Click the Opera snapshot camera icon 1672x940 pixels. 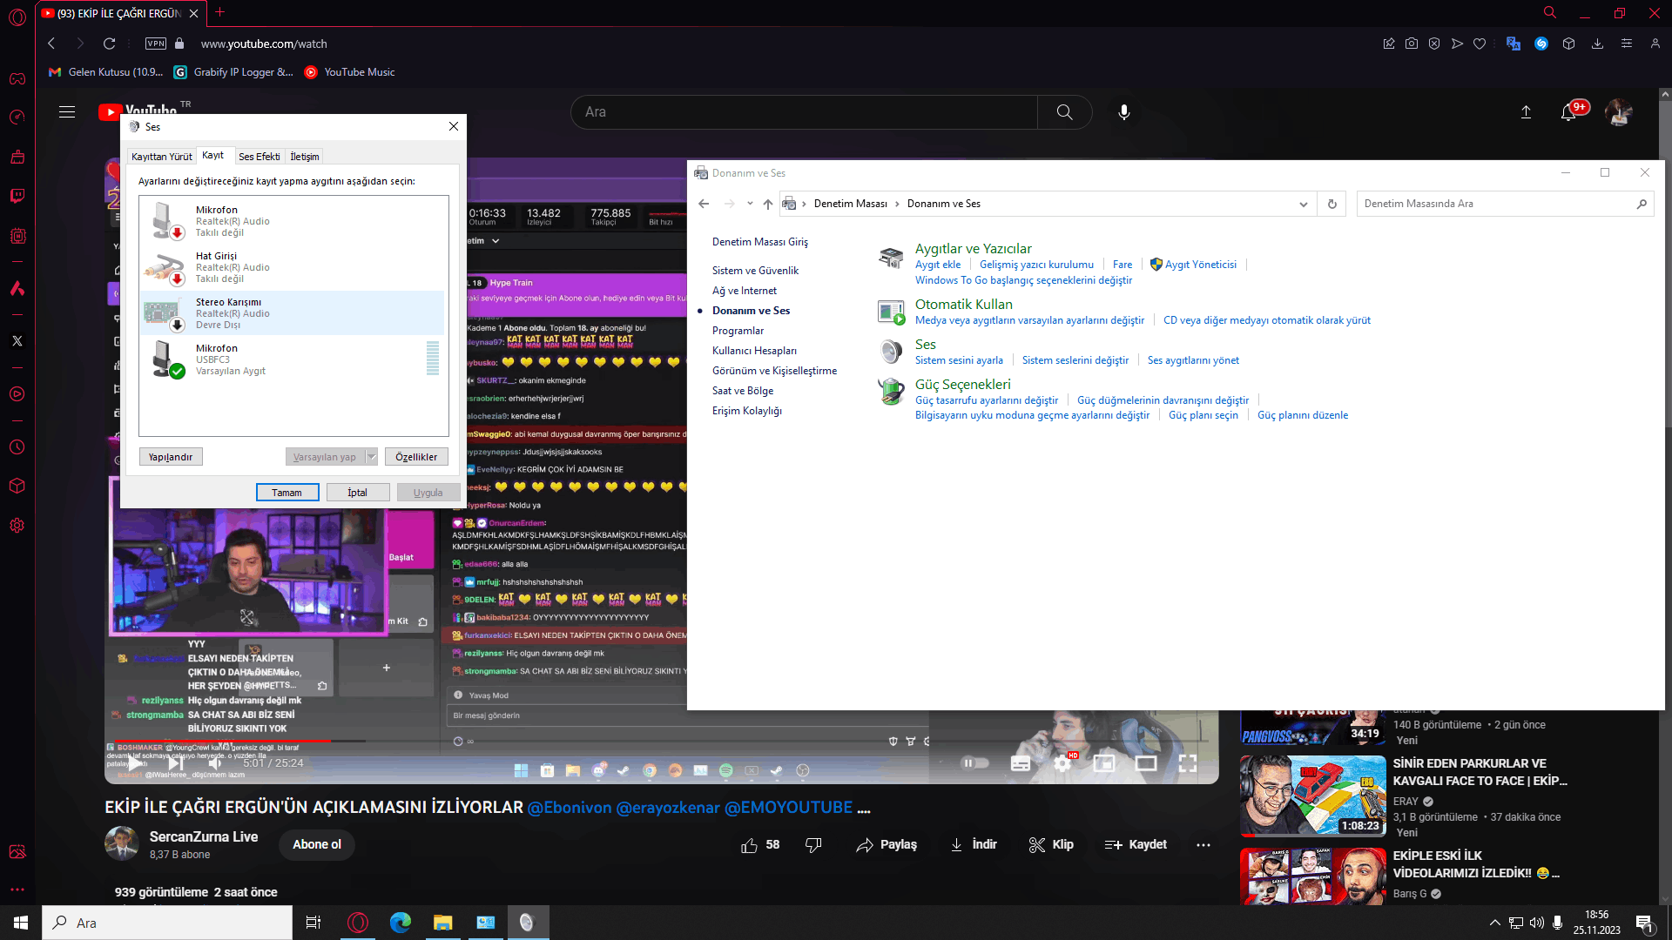click(x=1412, y=44)
